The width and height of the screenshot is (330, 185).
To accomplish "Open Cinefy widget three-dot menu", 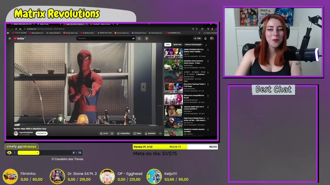I will (x=15, y=153).
